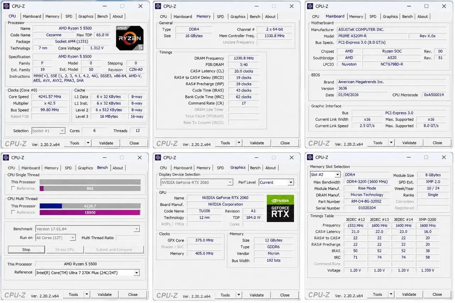
Task: Click the CPU-Z title icon in the CPU tab window
Action: [6, 6]
